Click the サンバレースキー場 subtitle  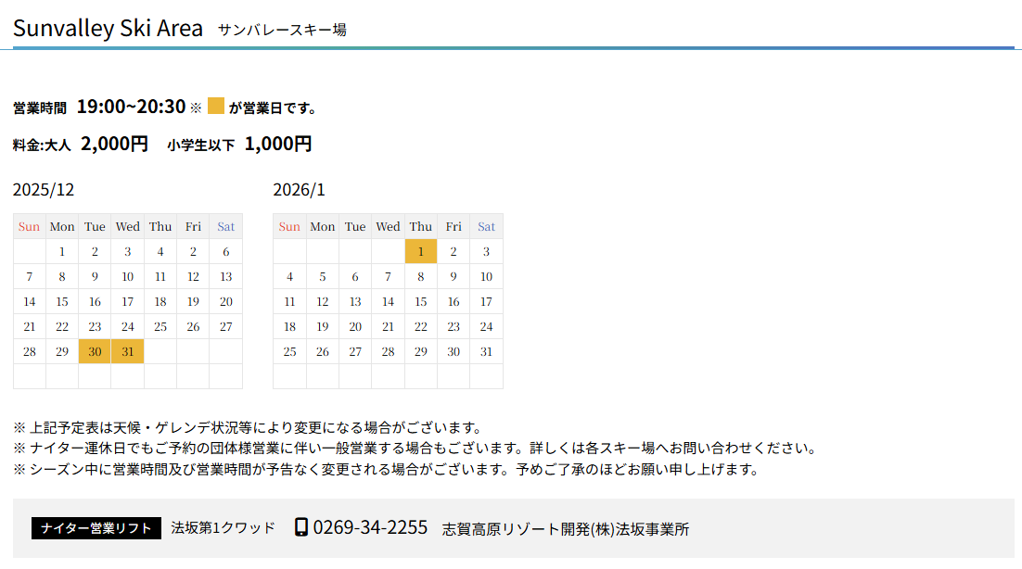pos(282,30)
